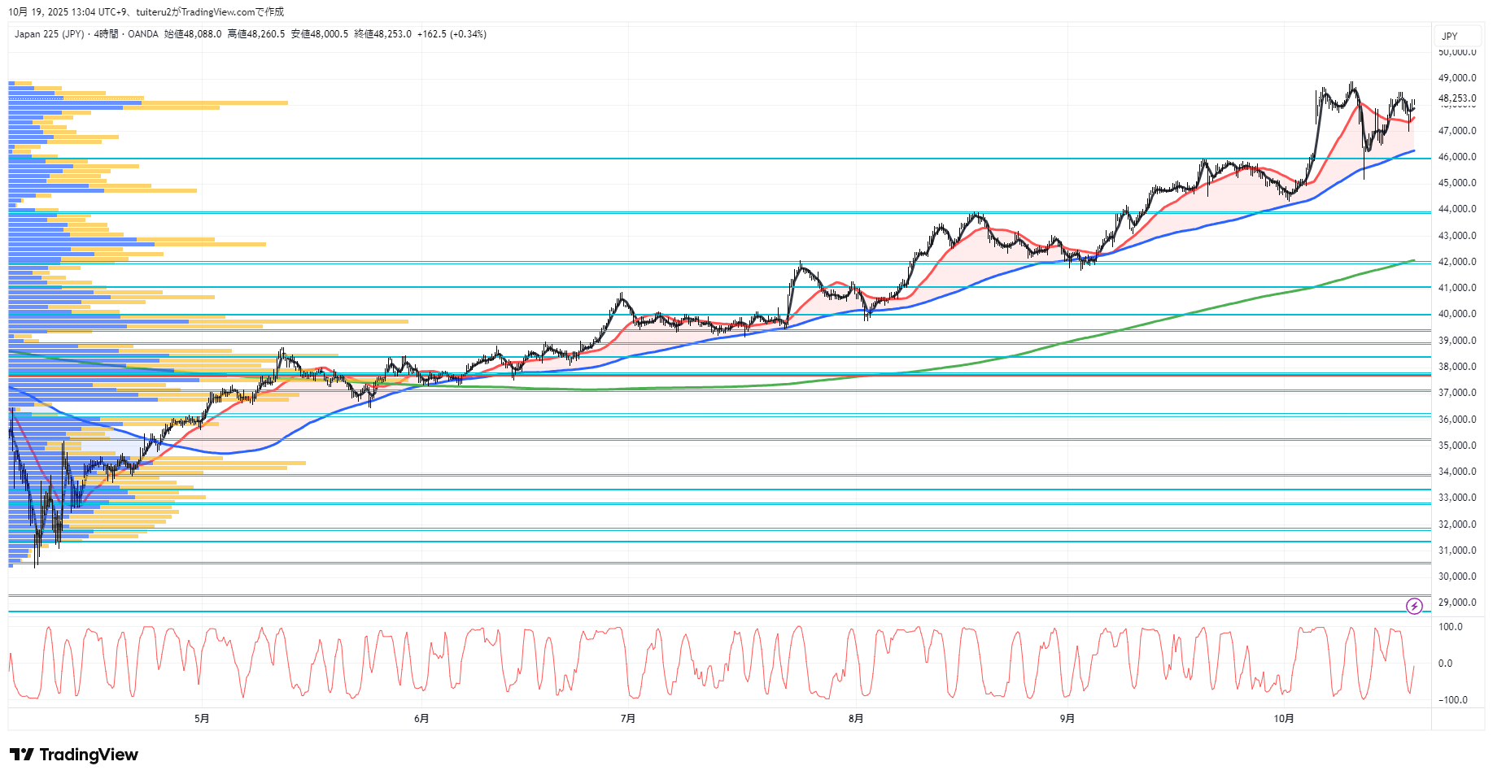Click the 46,000.0 price axis label
Viewport: 1493px width, 779px height.
[1457, 157]
